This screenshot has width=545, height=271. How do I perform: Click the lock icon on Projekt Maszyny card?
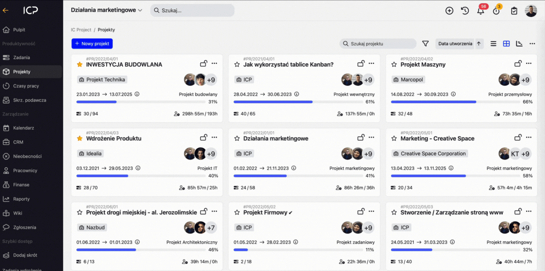(x=518, y=63)
